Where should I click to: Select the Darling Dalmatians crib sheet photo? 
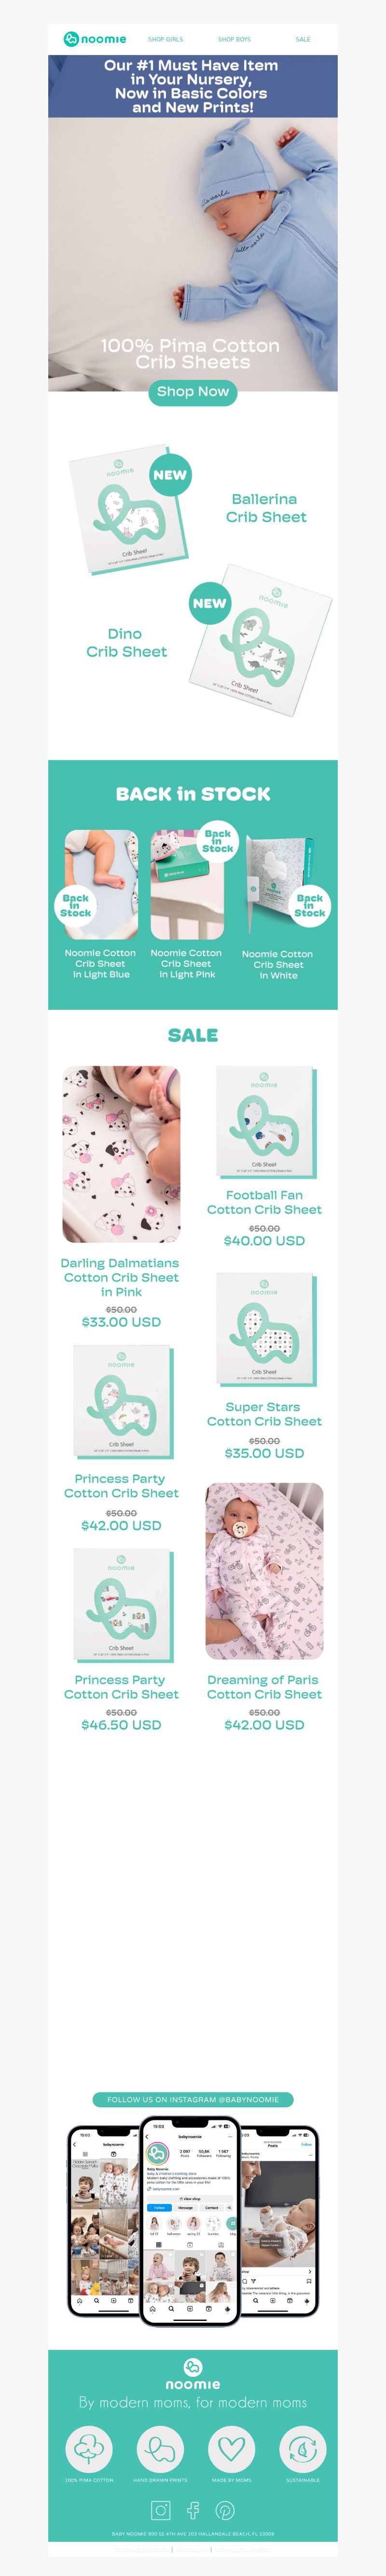coord(121,1154)
